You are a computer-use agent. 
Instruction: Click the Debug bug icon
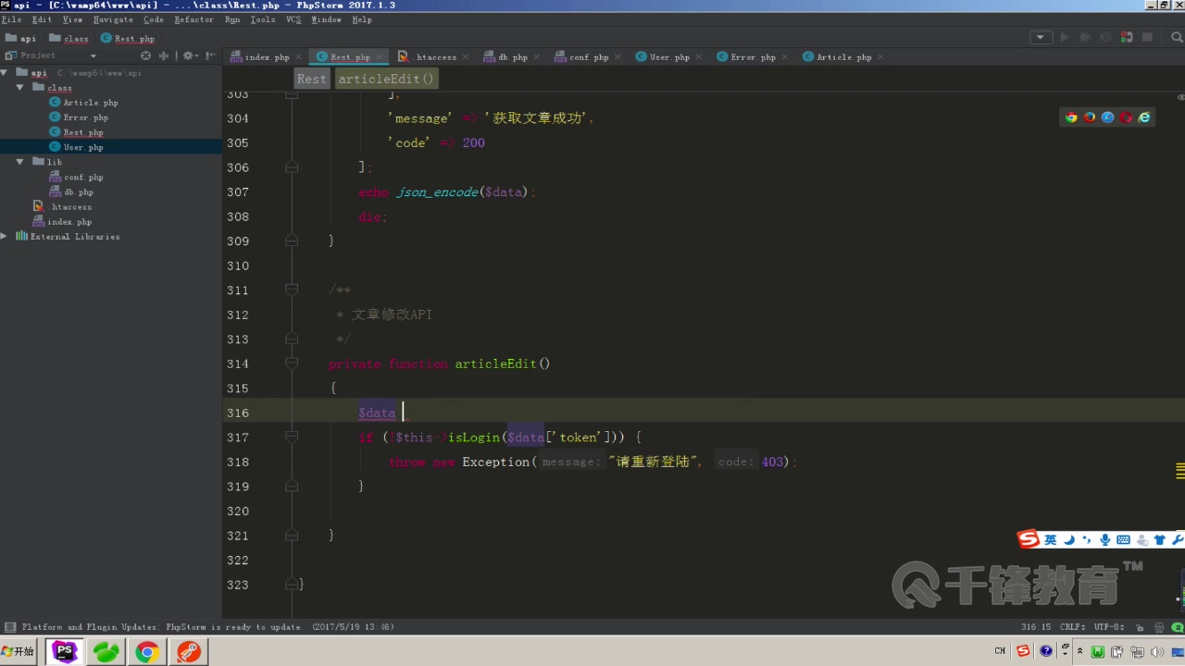coord(1084,38)
